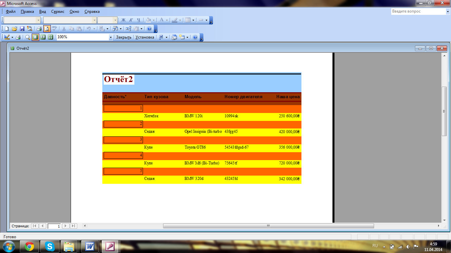Click New Object icon in preview toolbar
Viewport: 451px width, 253px height.
click(x=182, y=37)
